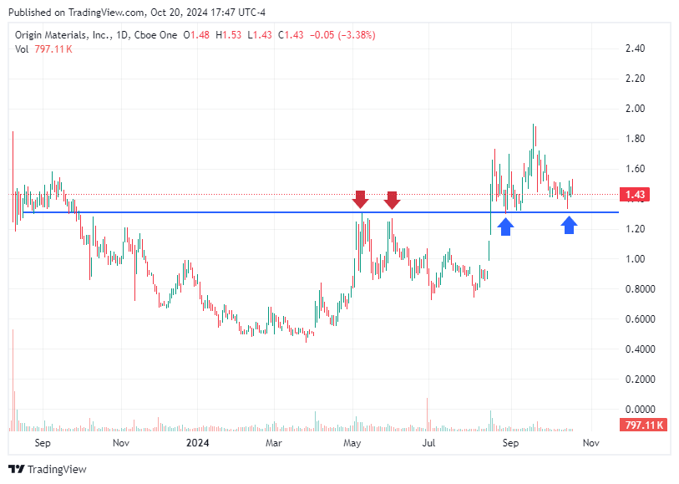Click the 1.20 price axis label
The width and height of the screenshot is (679, 484).
[636, 229]
